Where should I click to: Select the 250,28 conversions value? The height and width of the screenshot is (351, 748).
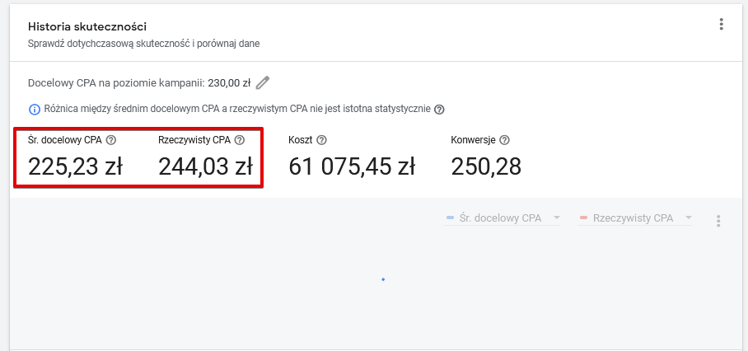click(x=486, y=167)
